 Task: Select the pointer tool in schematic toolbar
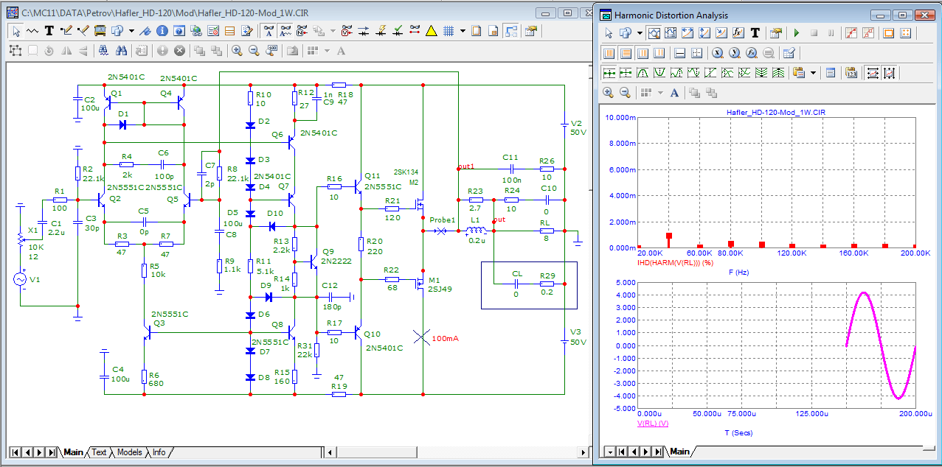16,31
